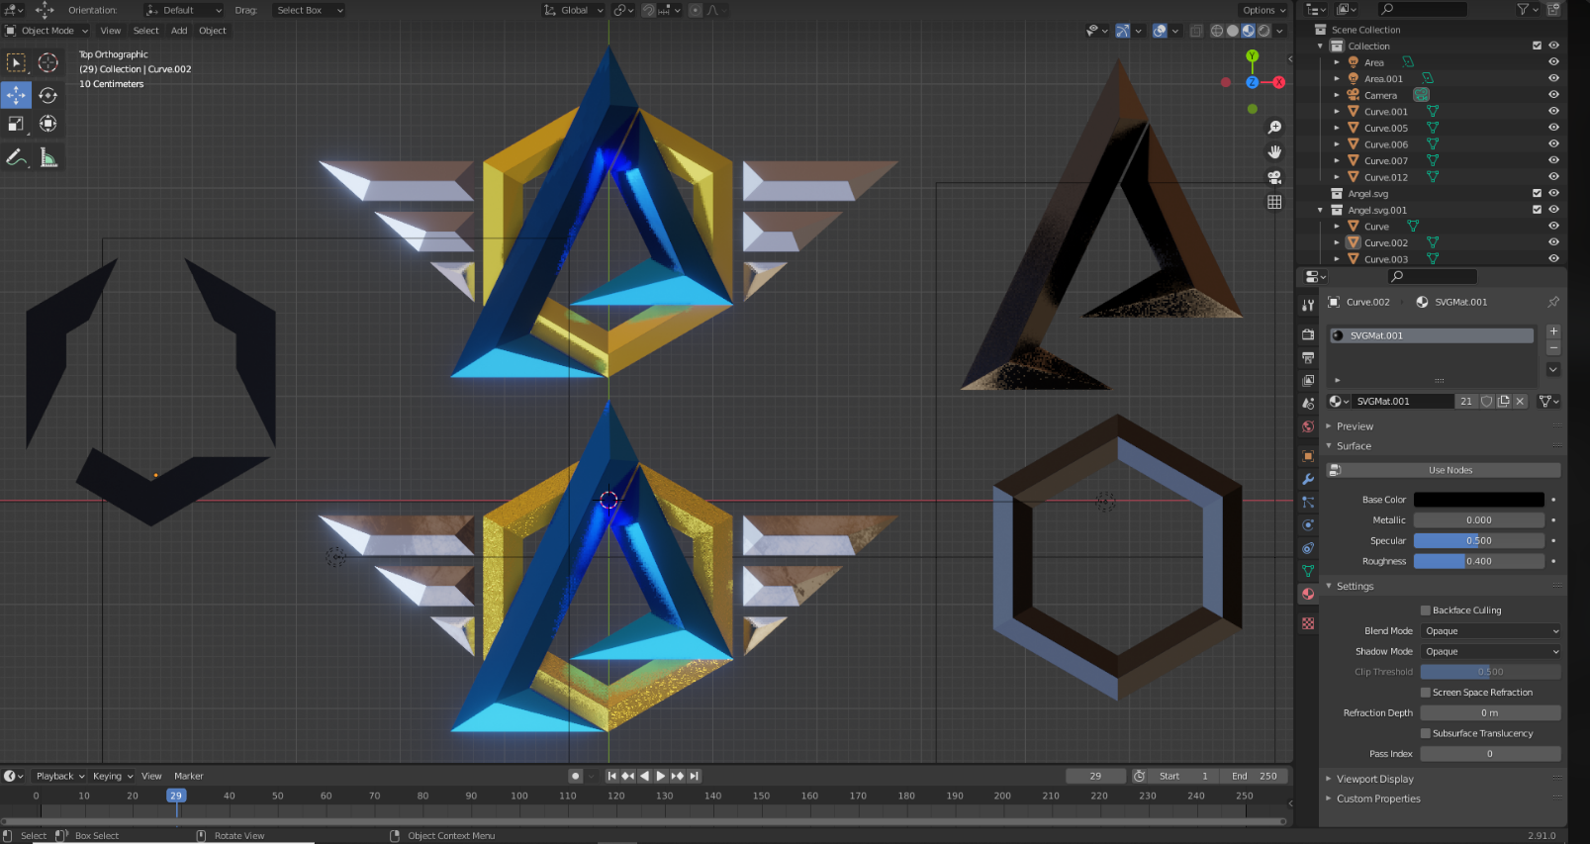Open the Output properties tab
This screenshot has width=1590, height=844.
click(1308, 357)
